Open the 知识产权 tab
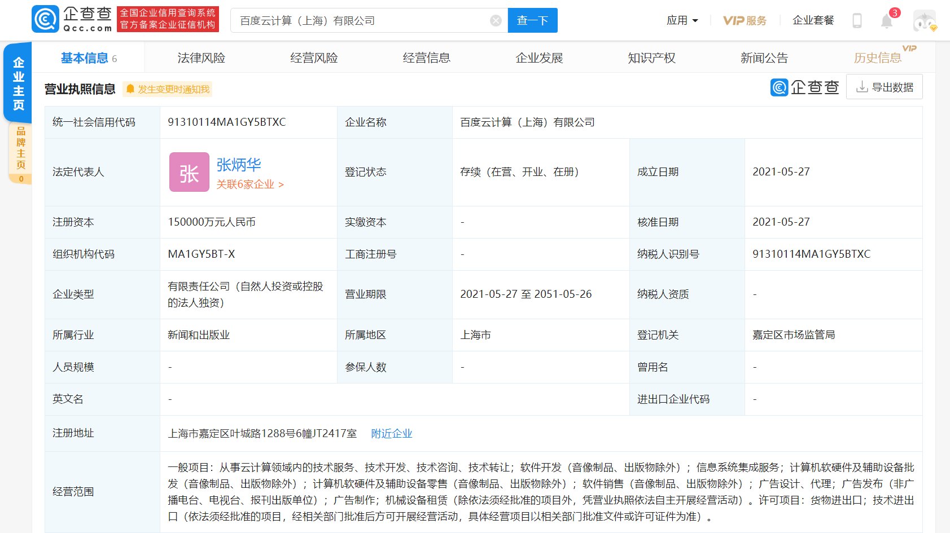Image resolution: width=950 pixels, height=533 pixels. click(651, 58)
